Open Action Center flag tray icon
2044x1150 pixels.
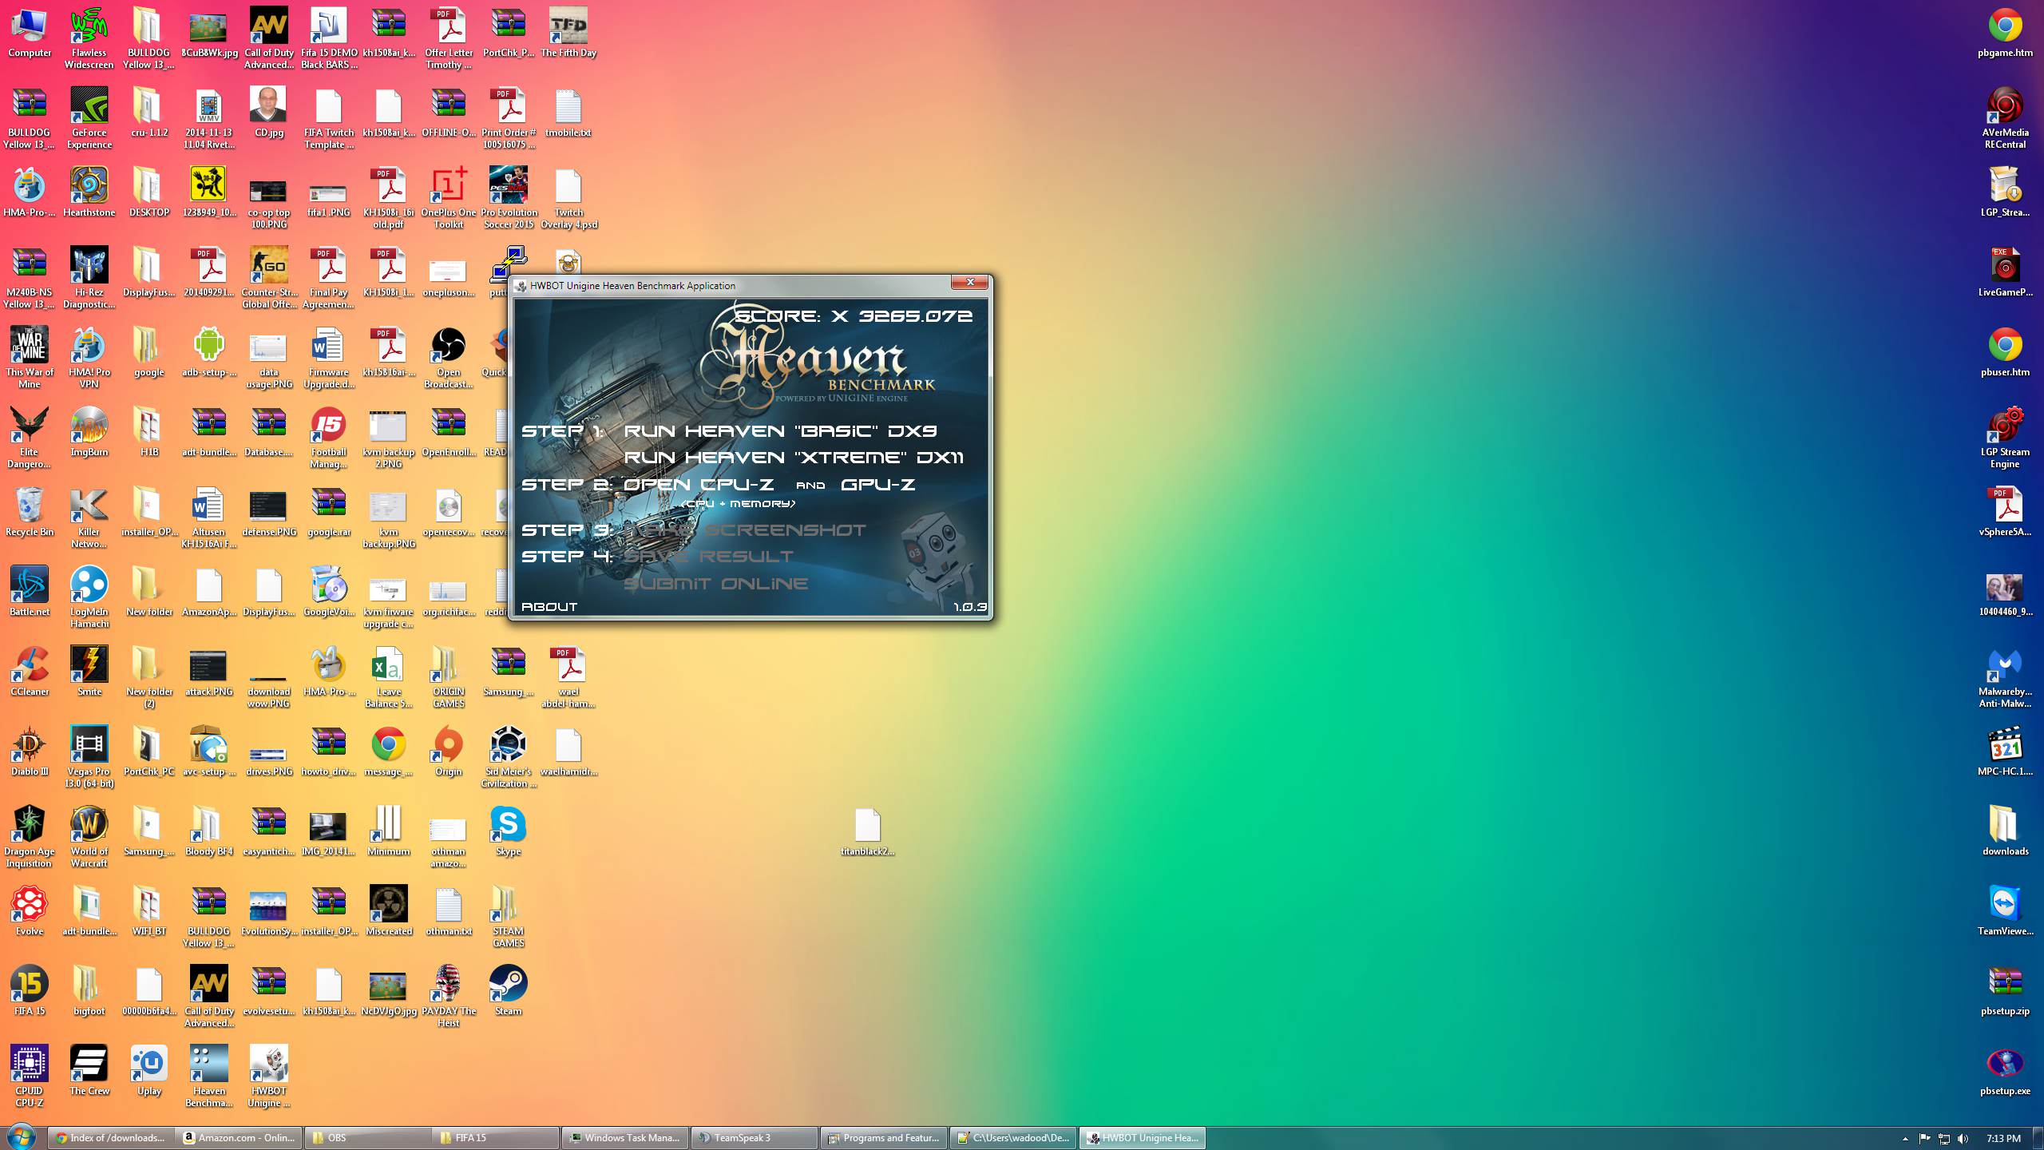click(x=1924, y=1139)
